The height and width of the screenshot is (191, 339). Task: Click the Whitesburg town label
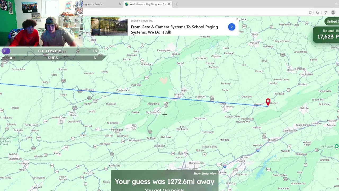coord(147,64)
